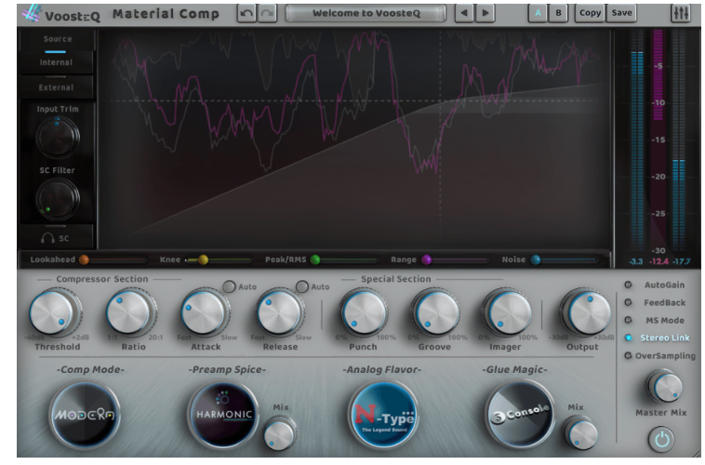Click the Imager knob
The width and height of the screenshot is (705, 465).
pos(507,312)
